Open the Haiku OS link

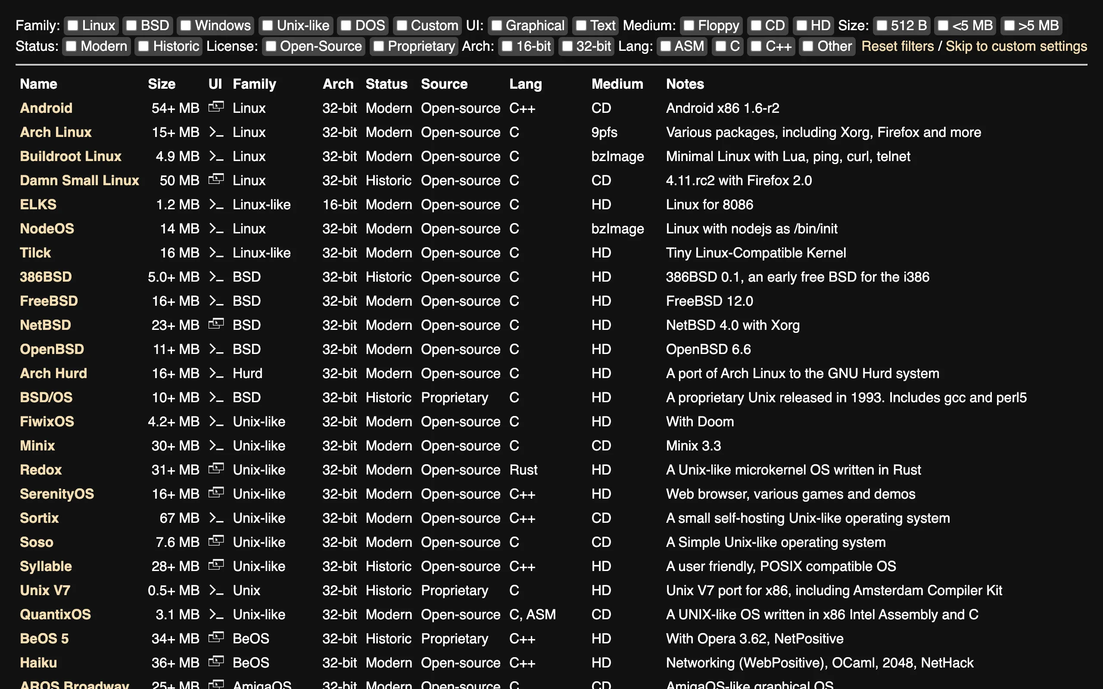coord(38,663)
